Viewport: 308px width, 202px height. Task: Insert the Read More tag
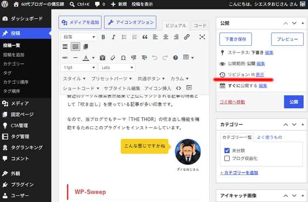tap(65, 46)
